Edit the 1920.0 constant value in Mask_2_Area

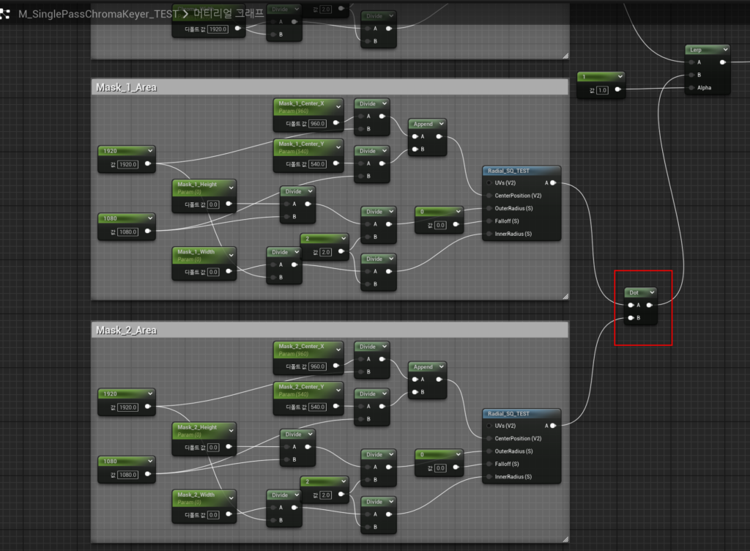[128, 407]
